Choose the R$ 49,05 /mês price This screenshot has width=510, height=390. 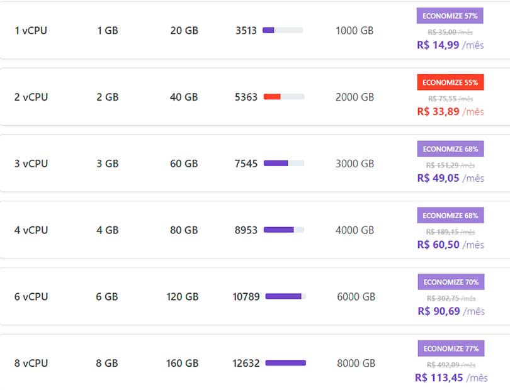[450, 178]
